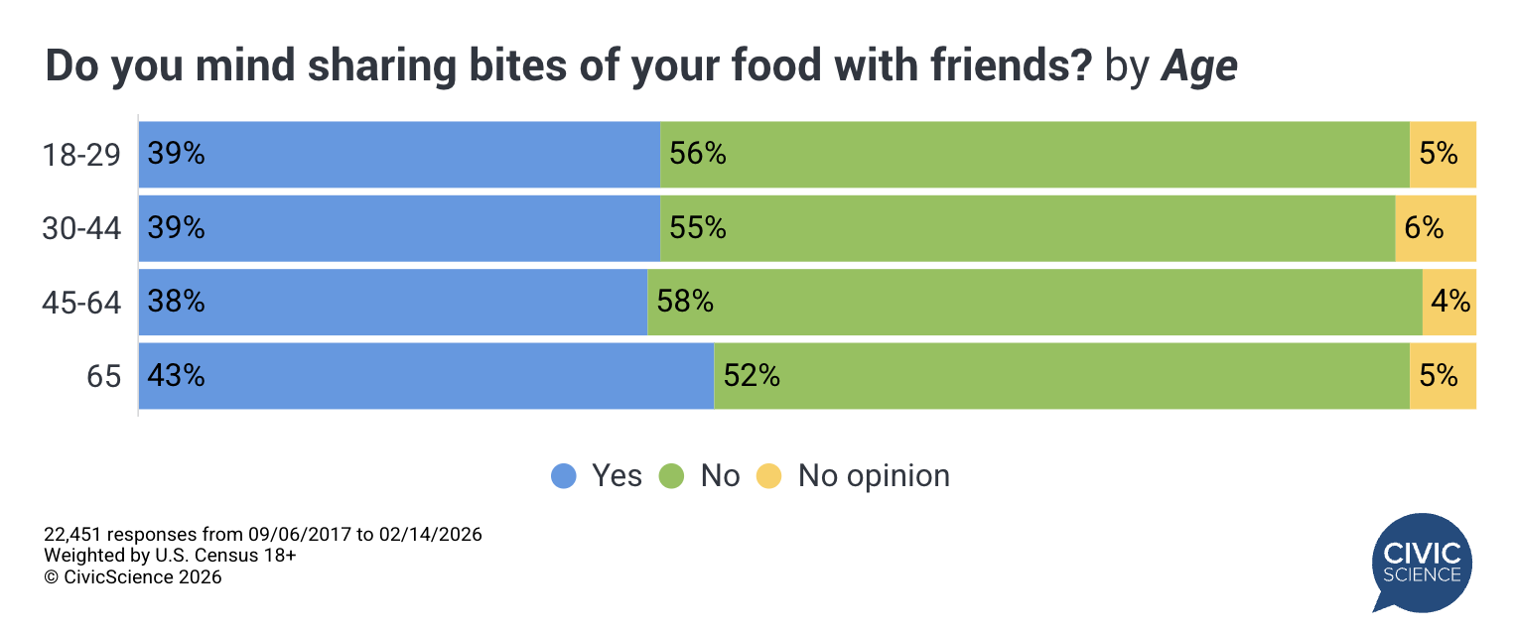1513x633 pixels.
Task: Click the Yes legend label
Action: click(617, 476)
